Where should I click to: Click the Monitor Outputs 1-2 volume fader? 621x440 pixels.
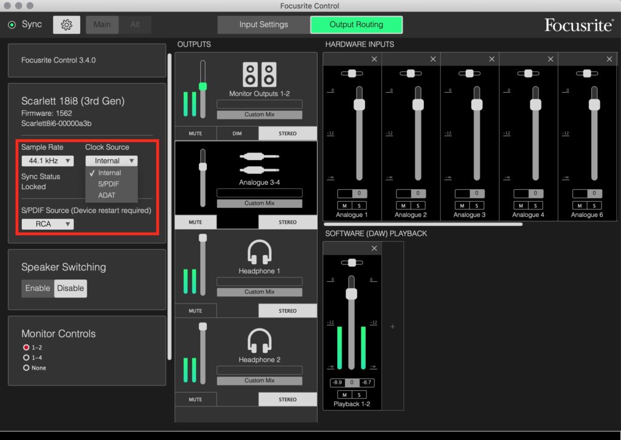point(203,86)
